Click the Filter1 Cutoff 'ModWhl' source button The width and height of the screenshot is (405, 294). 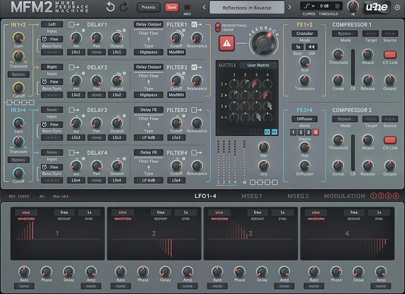pos(176,52)
